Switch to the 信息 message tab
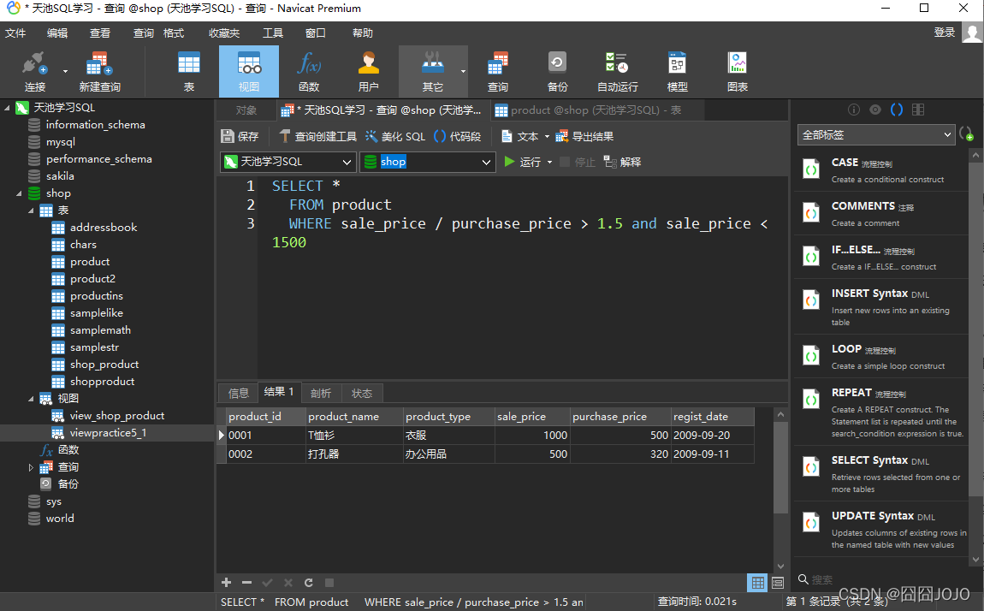 point(239,394)
